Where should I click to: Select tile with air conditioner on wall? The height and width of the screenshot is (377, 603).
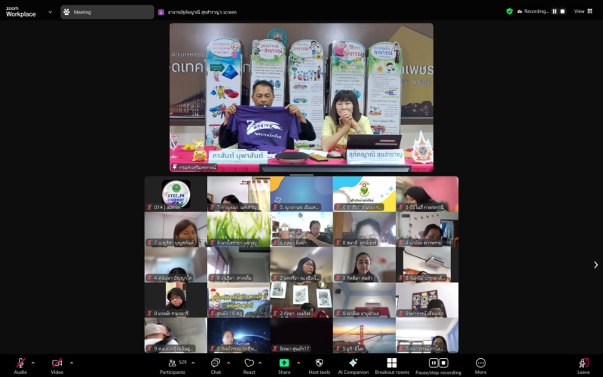tap(427, 265)
